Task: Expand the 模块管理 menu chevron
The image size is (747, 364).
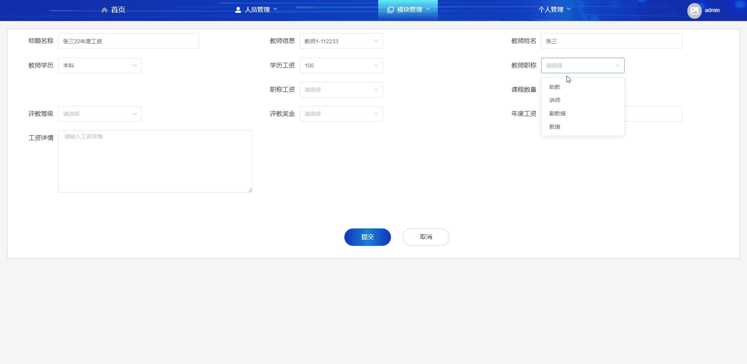Action: [428, 9]
